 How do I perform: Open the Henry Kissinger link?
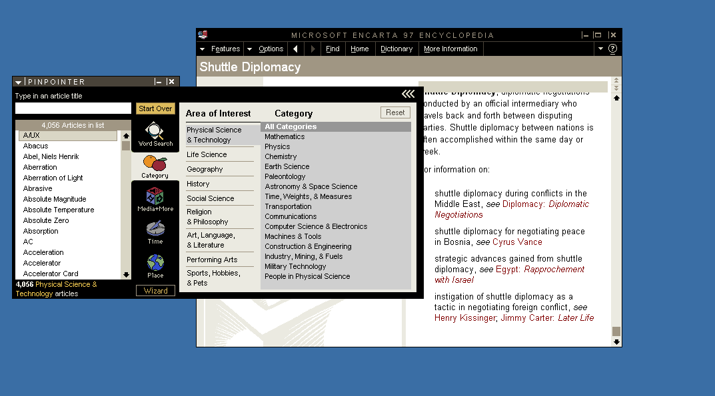pyautogui.click(x=464, y=317)
